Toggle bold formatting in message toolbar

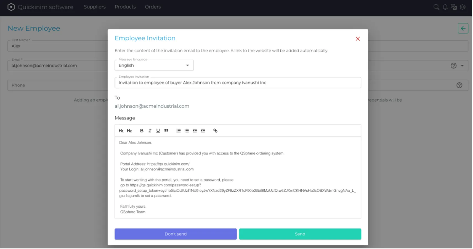click(142, 131)
